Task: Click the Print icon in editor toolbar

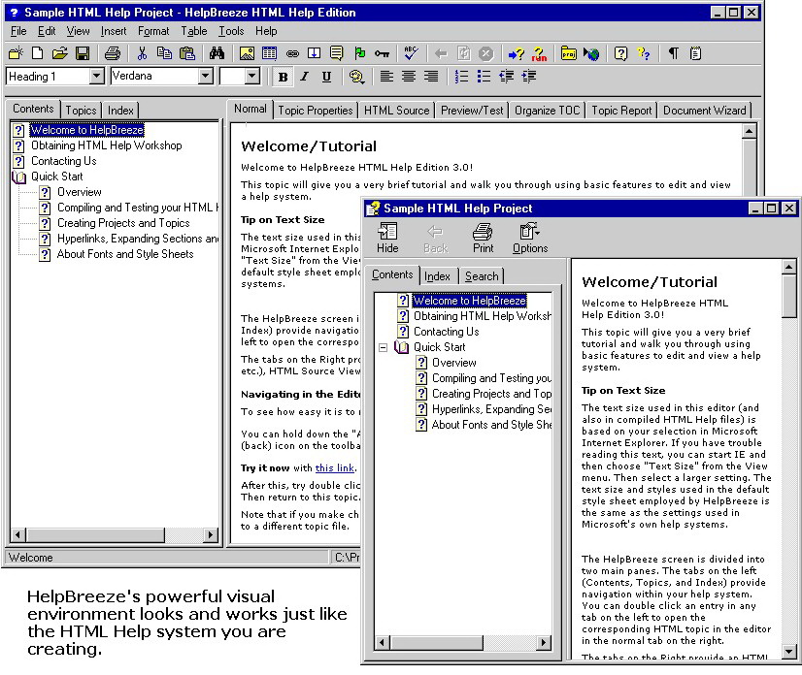Action: click(x=113, y=53)
